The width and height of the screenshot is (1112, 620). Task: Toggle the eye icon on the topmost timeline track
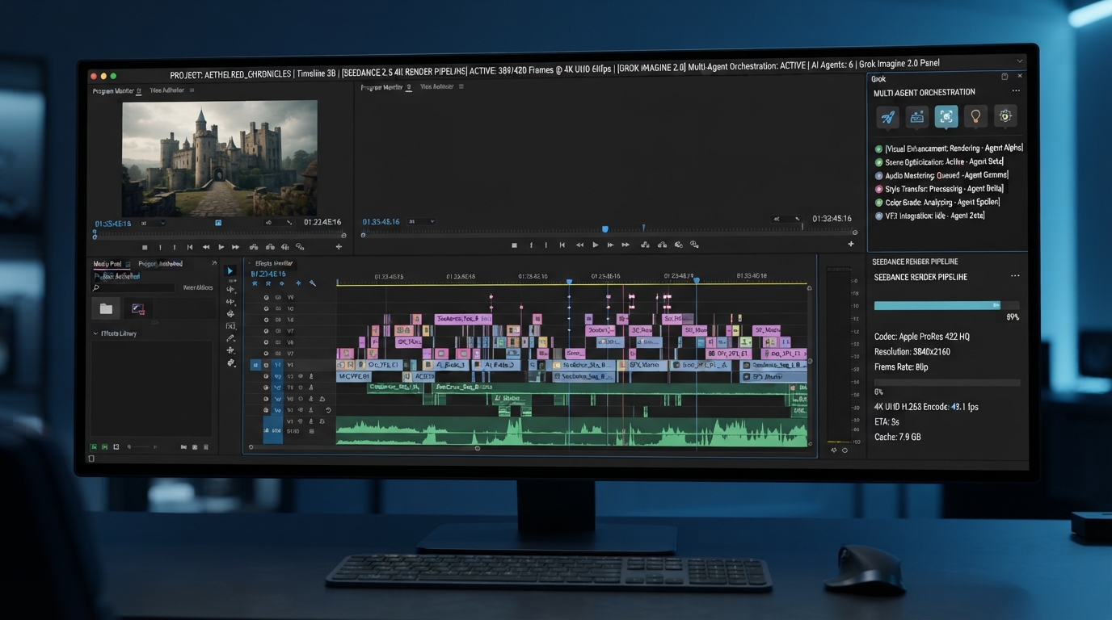click(x=267, y=297)
